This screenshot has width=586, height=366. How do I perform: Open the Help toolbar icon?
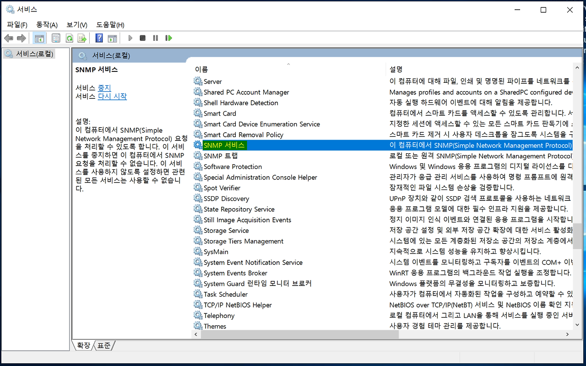pyautogui.click(x=99, y=38)
